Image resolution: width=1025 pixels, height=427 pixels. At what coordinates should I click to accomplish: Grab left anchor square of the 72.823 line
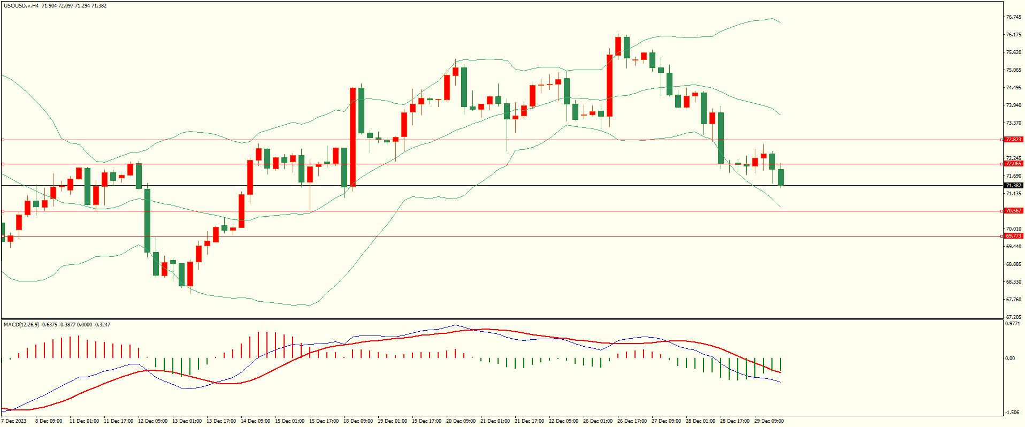tap(3, 140)
